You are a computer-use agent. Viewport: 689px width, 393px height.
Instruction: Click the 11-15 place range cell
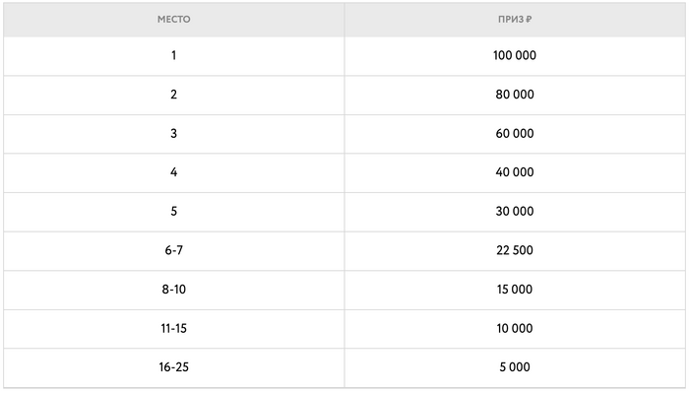pos(173,329)
